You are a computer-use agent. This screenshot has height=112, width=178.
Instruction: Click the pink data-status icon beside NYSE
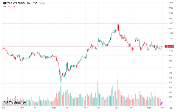pos(43,3)
